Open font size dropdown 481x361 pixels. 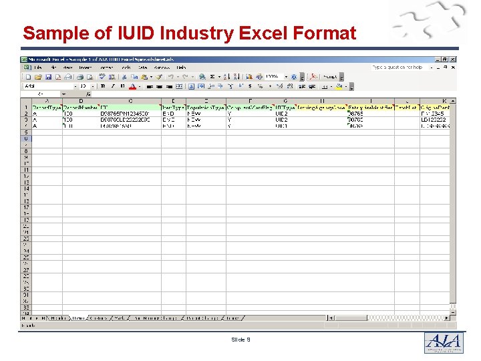coord(93,86)
